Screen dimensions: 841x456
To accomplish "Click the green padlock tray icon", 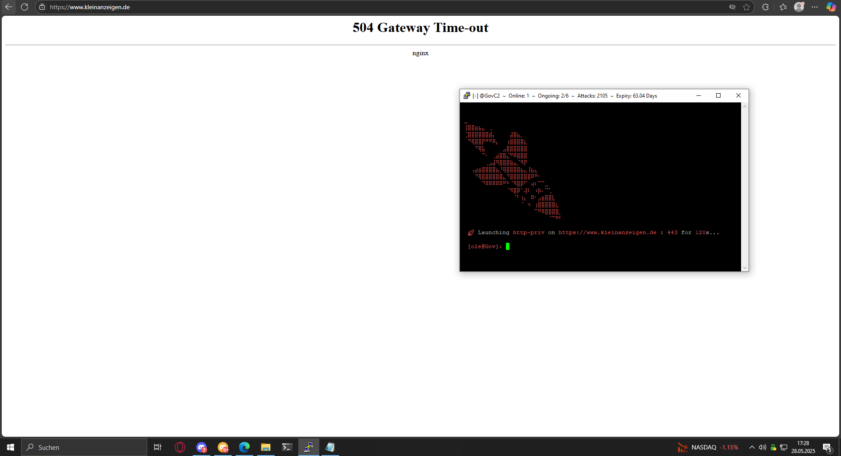I will coord(774,447).
